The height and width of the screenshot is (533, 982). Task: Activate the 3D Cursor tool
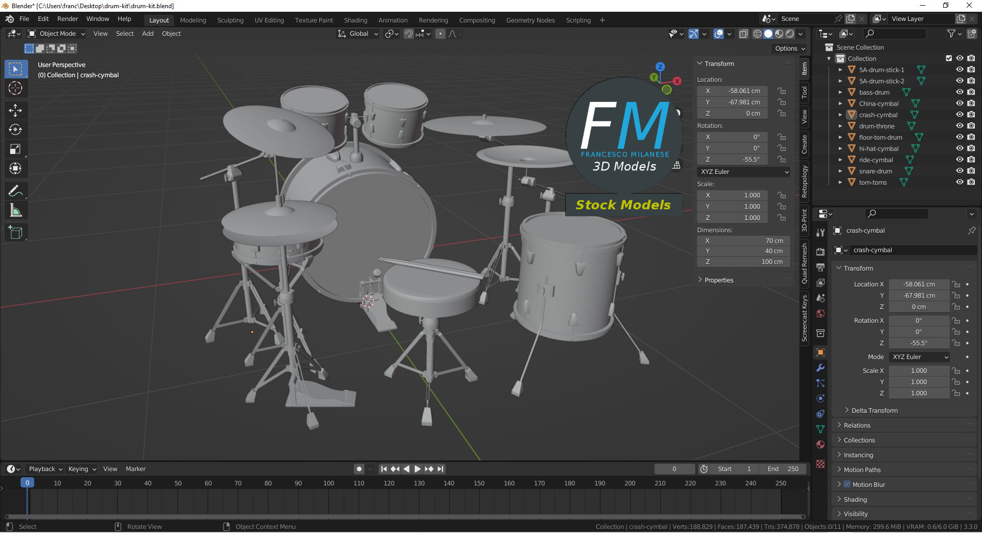pyautogui.click(x=16, y=88)
